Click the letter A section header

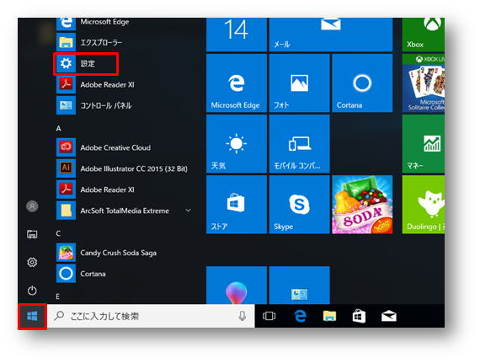pyautogui.click(x=58, y=129)
